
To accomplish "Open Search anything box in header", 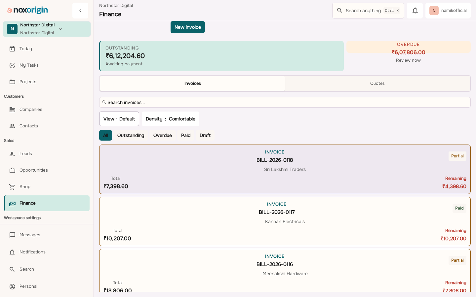I will tap(368, 11).
